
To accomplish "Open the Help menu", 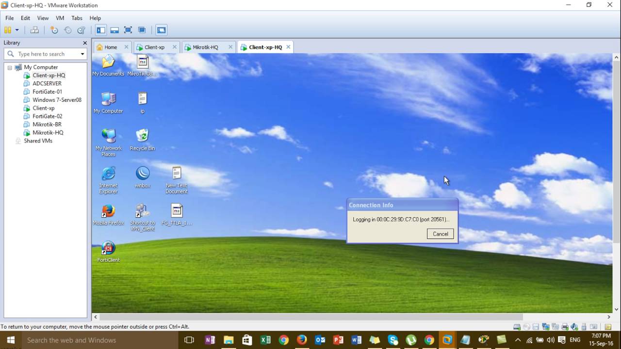I will pos(95,18).
